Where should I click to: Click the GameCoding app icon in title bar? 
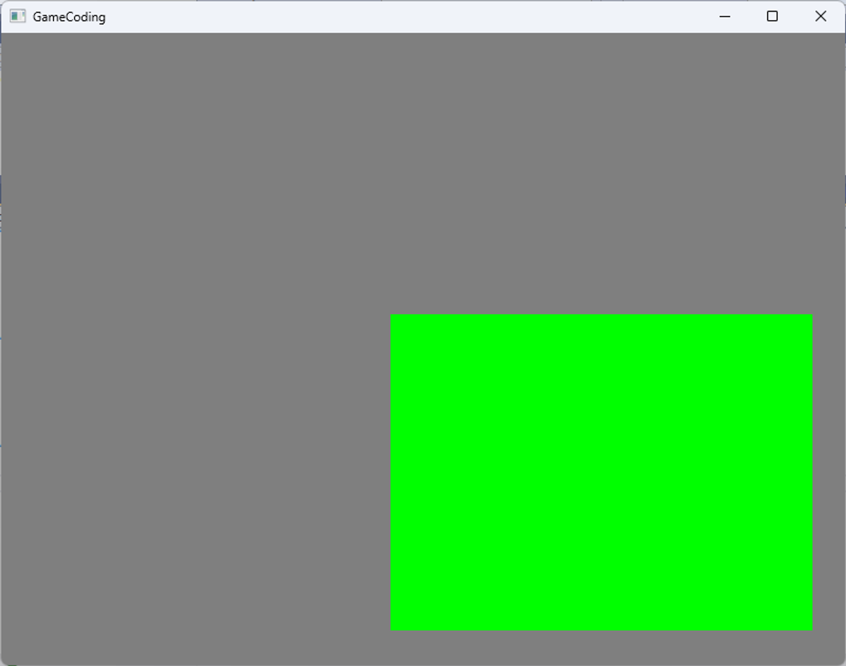(17, 16)
